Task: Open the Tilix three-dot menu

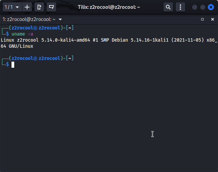Action: (180, 7)
